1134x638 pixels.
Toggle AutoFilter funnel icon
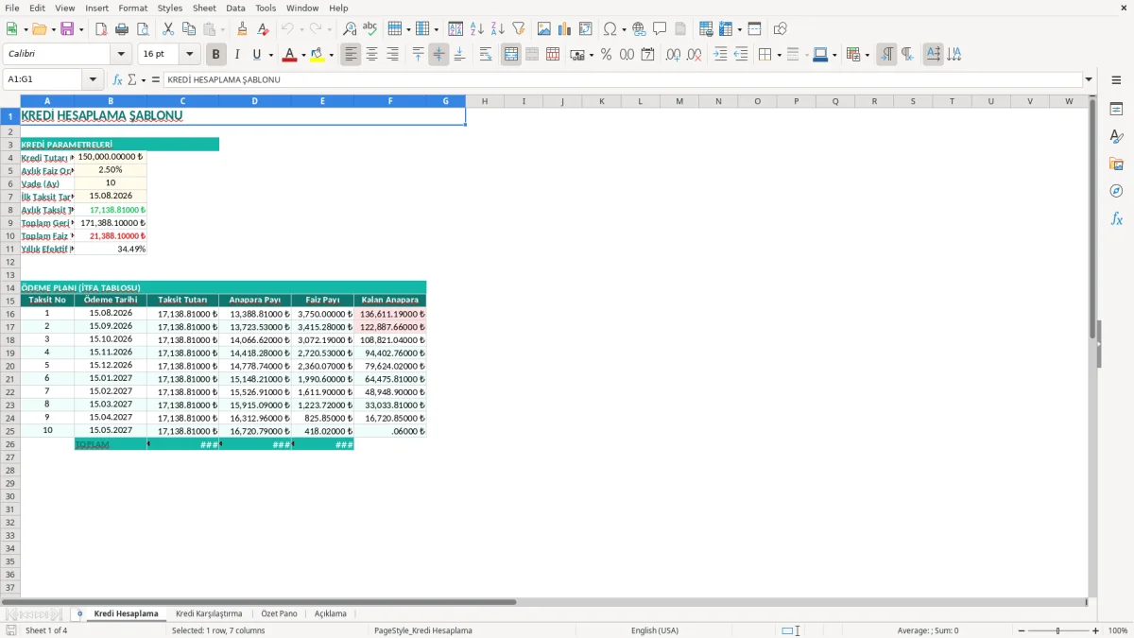coord(519,29)
